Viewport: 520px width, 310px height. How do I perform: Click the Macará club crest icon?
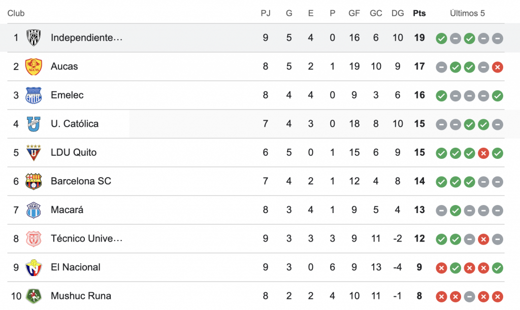[34, 210]
